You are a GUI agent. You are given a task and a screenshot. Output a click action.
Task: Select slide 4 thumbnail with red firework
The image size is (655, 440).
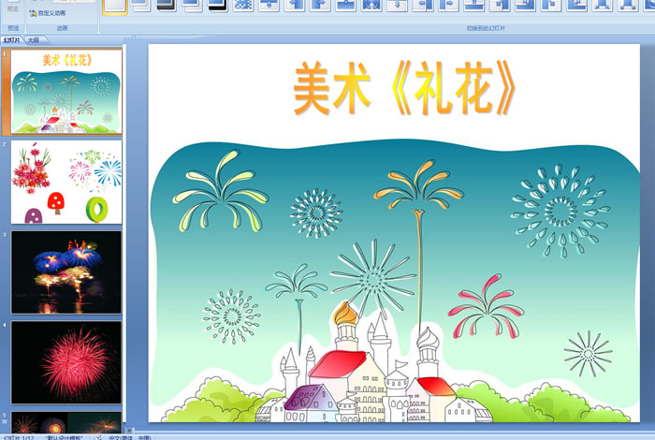pos(66,362)
